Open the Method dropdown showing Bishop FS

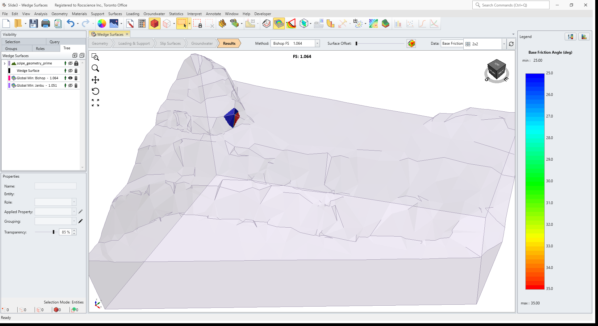pos(317,43)
